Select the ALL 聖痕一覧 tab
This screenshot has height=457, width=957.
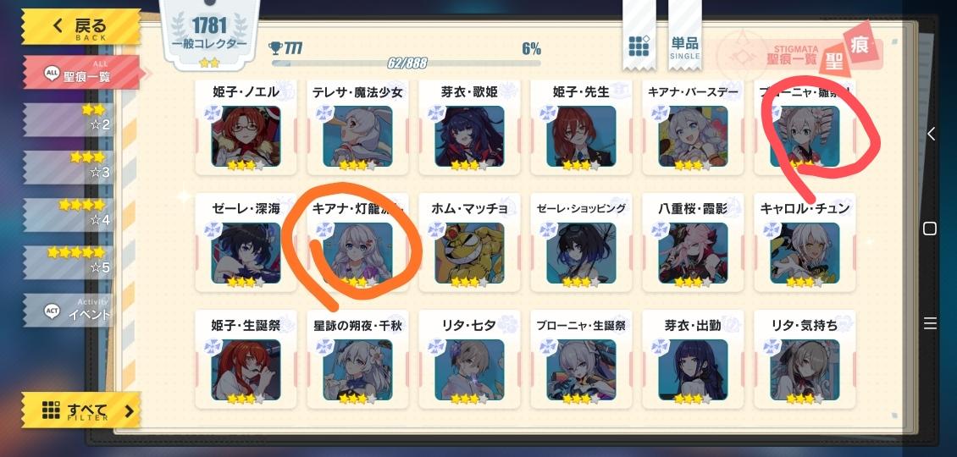pos(81,73)
